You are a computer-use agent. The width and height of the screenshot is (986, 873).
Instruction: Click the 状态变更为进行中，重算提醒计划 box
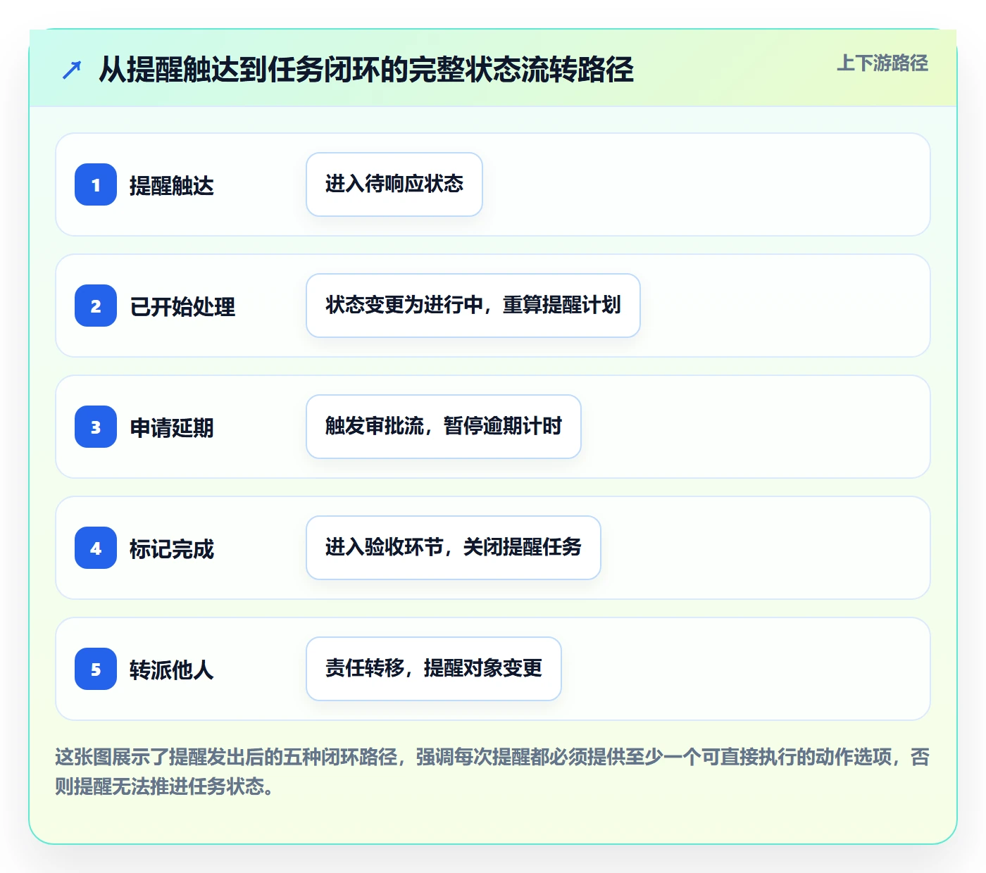[x=473, y=306]
